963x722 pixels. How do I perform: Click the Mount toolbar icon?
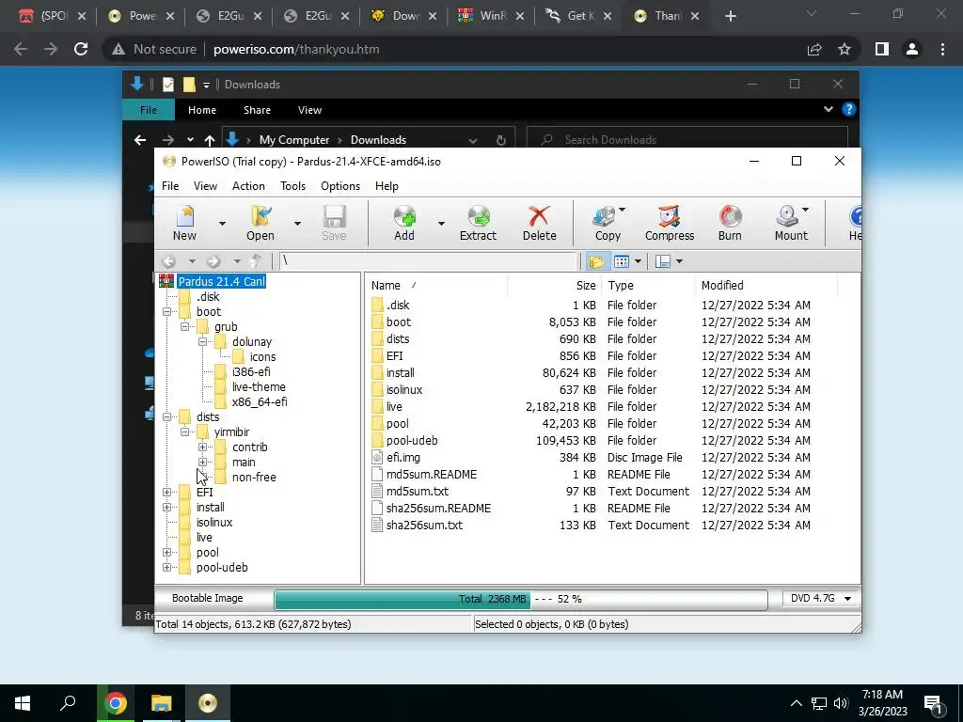[790, 224]
